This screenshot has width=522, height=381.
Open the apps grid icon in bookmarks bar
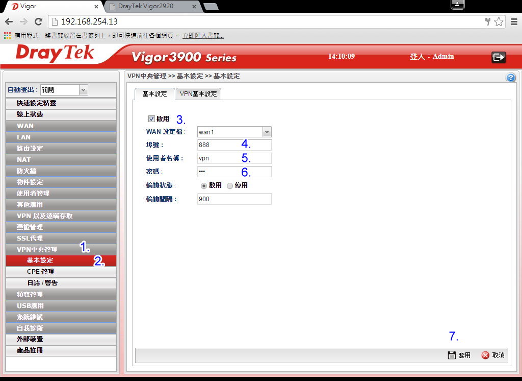(7, 35)
